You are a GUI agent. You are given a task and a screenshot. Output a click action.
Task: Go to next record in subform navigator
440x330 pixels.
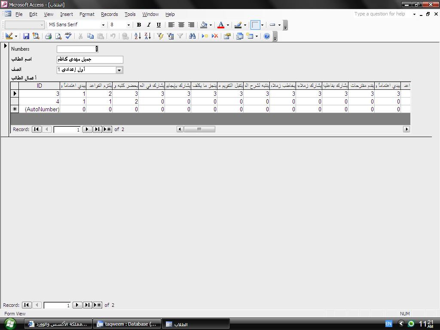[87, 129]
